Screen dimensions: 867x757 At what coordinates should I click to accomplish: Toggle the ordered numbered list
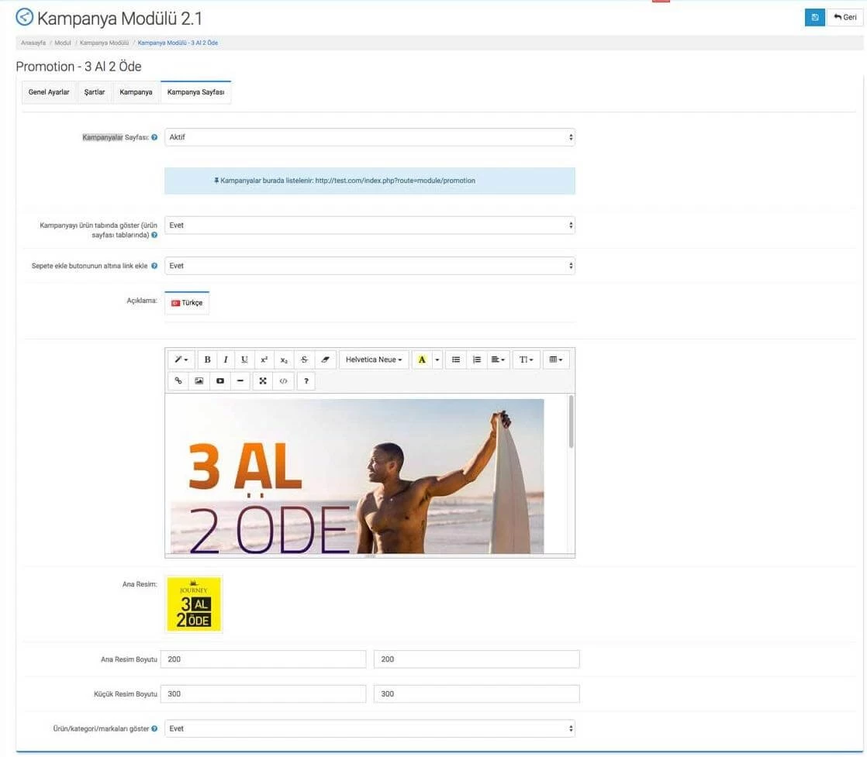(477, 360)
